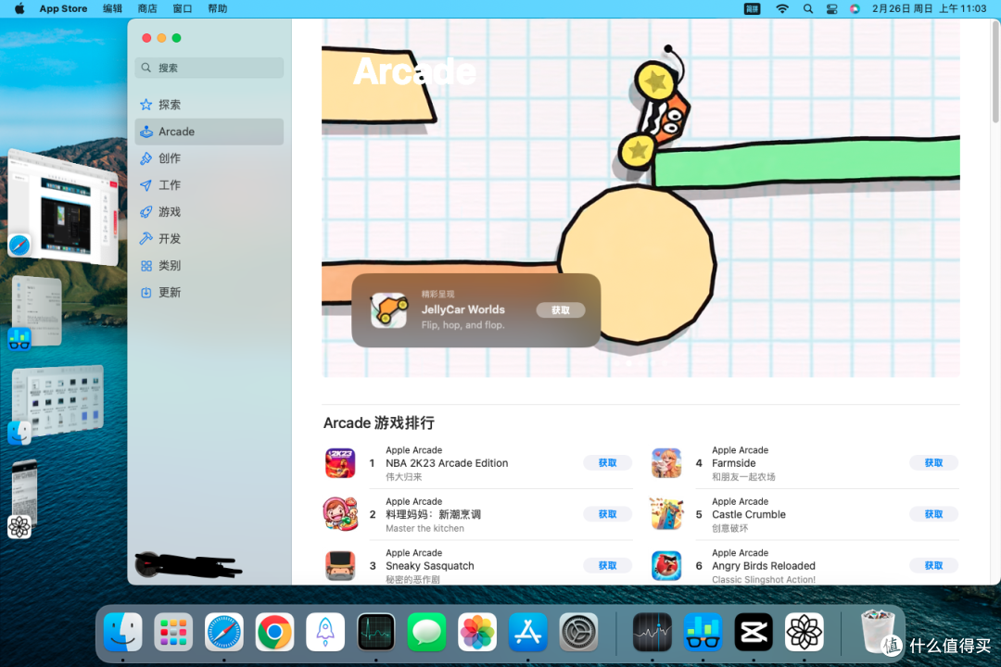
Task: Open Activity Monitor from the Dock
Action: 376,632
